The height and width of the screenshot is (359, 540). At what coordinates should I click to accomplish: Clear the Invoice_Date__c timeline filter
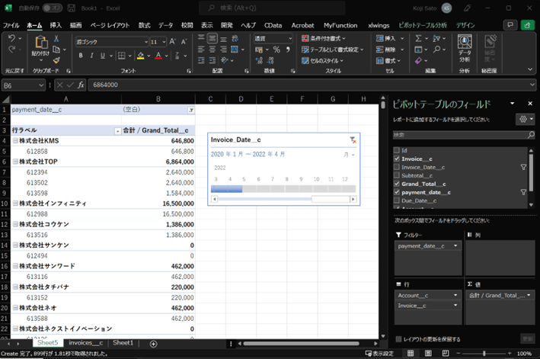click(352, 140)
